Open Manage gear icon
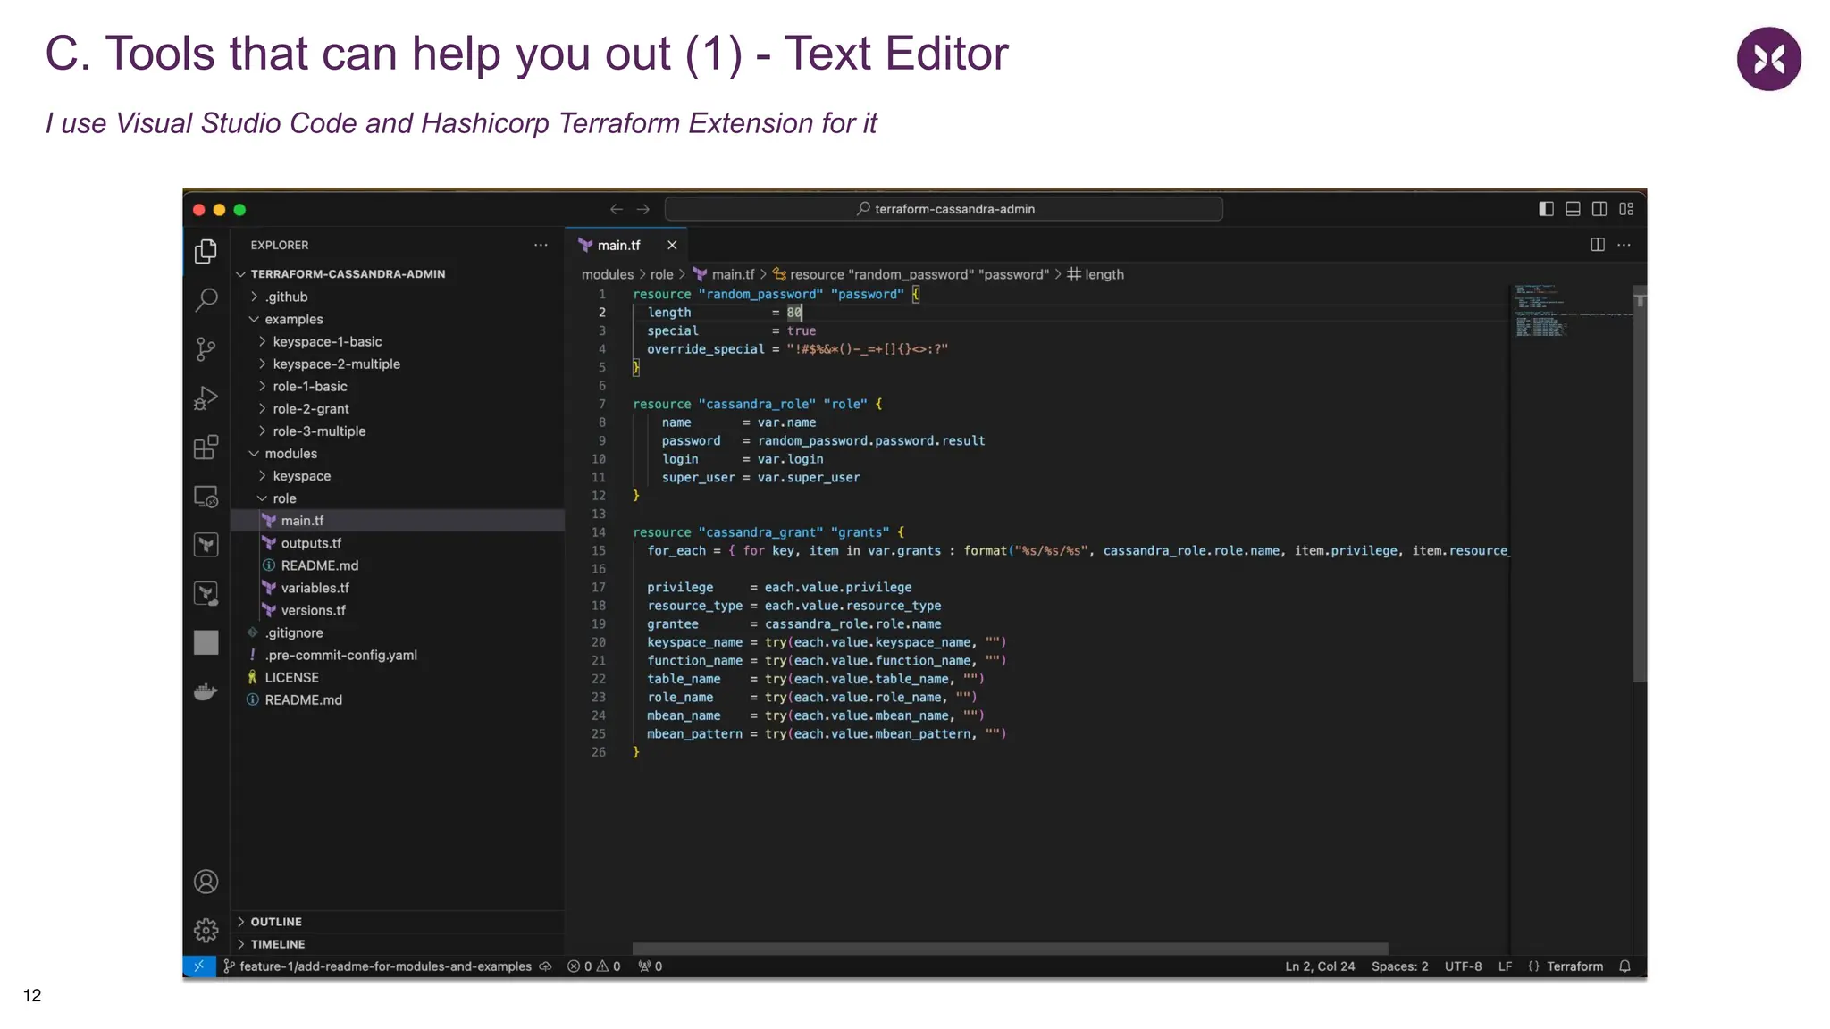 pos(206,931)
